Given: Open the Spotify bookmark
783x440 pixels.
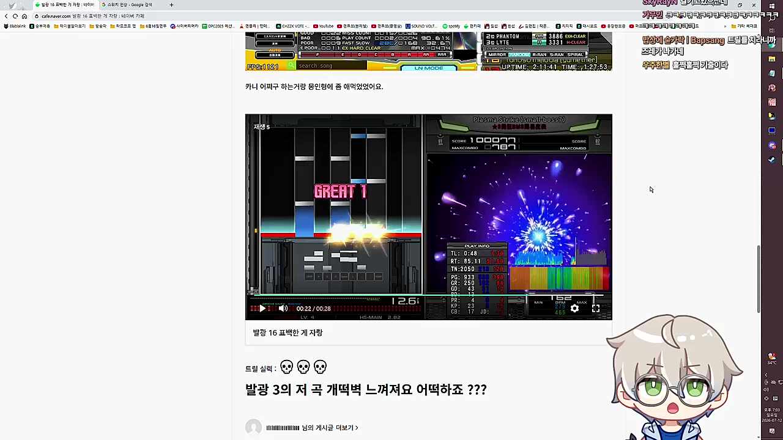Looking at the screenshot, I should click(451, 26).
